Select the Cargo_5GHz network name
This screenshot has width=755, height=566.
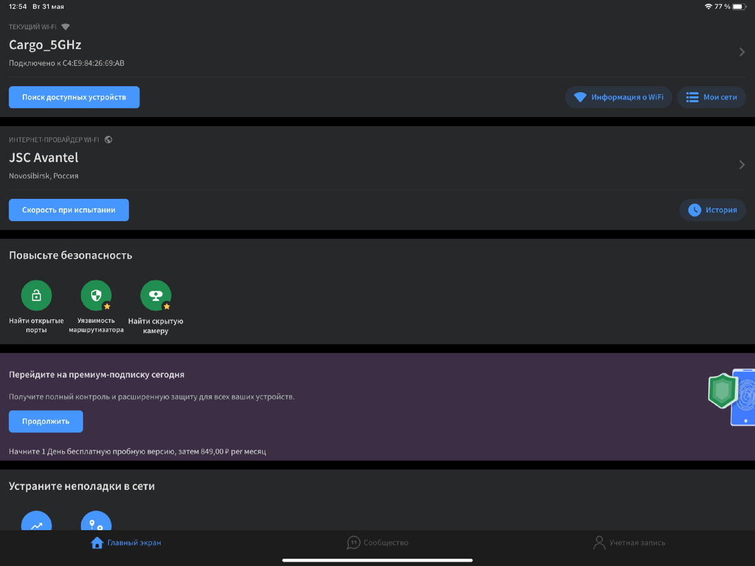tap(45, 45)
